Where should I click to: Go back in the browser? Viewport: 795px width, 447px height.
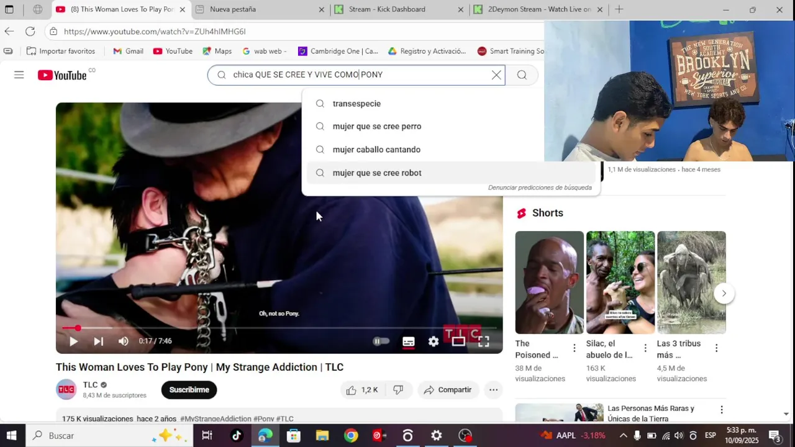click(x=9, y=31)
